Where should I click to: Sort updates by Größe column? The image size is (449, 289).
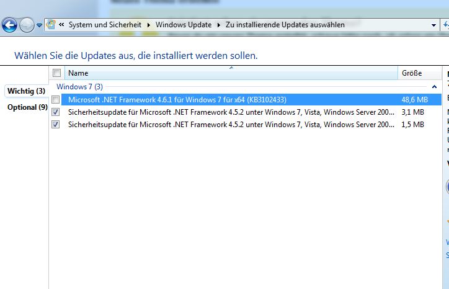(x=419, y=73)
